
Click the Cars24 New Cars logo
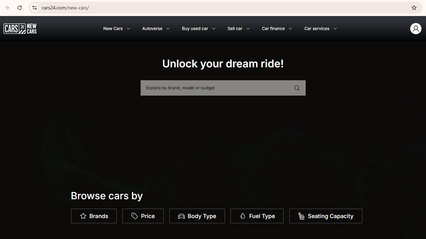click(x=20, y=29)
